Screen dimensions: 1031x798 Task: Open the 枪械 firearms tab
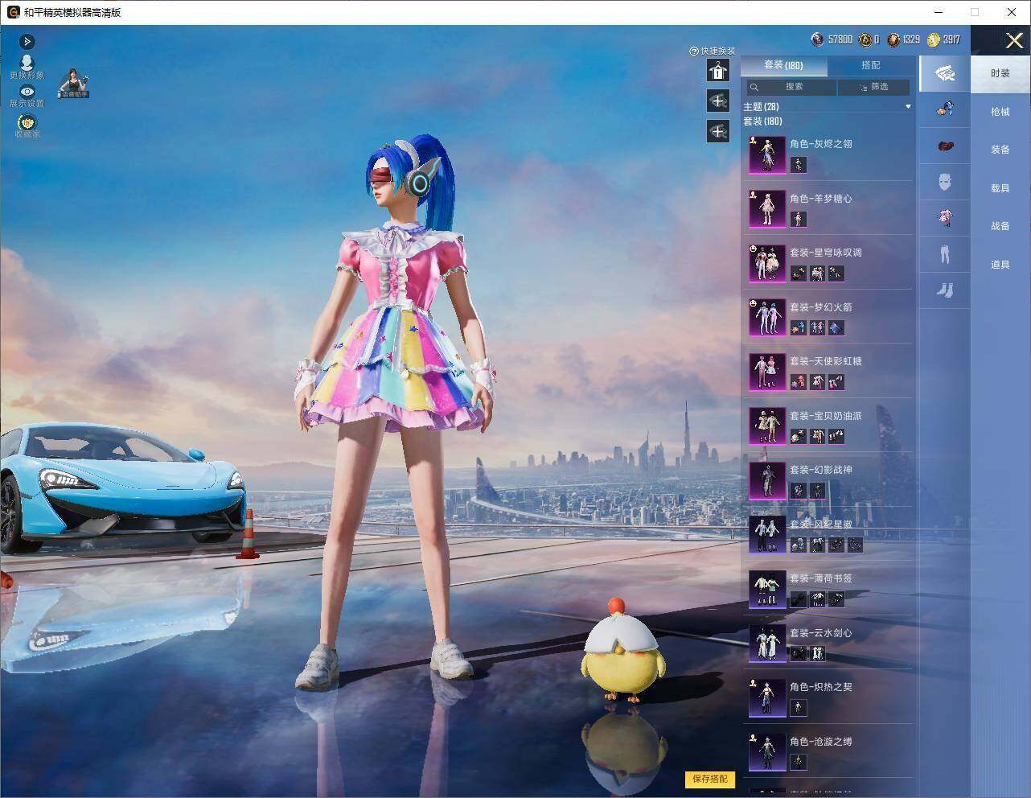coord(1000,112)
